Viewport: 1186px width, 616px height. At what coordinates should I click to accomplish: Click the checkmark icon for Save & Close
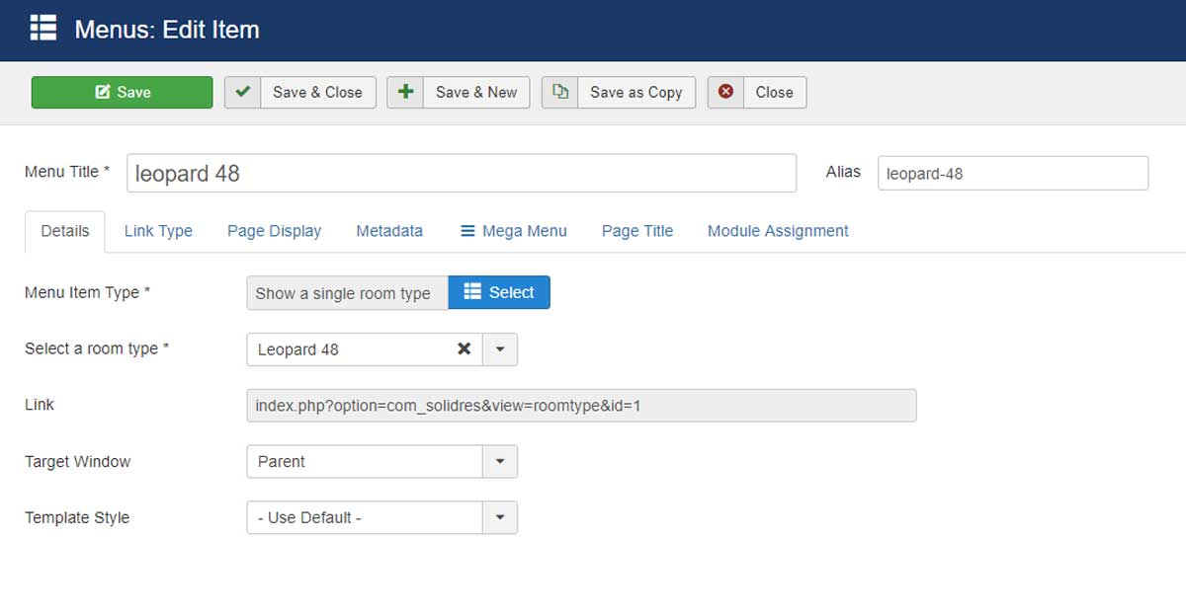[242, 92]
